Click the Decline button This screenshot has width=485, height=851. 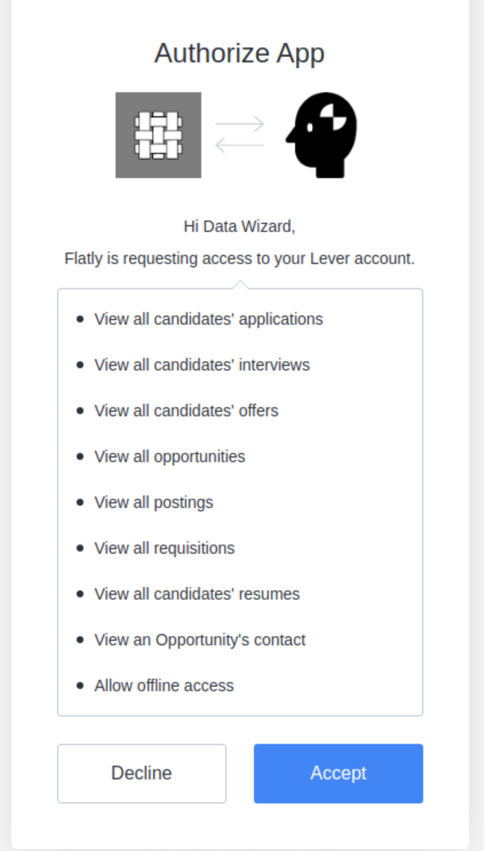click(141, 773)
